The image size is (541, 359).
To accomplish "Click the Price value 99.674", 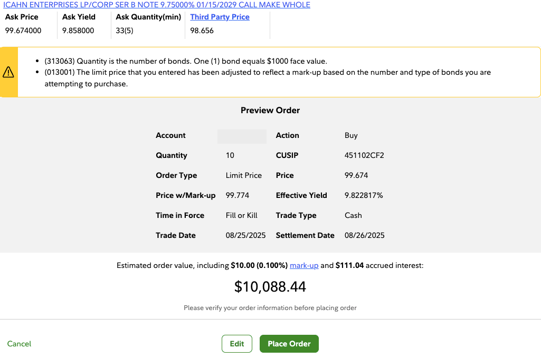I will 356,175.
